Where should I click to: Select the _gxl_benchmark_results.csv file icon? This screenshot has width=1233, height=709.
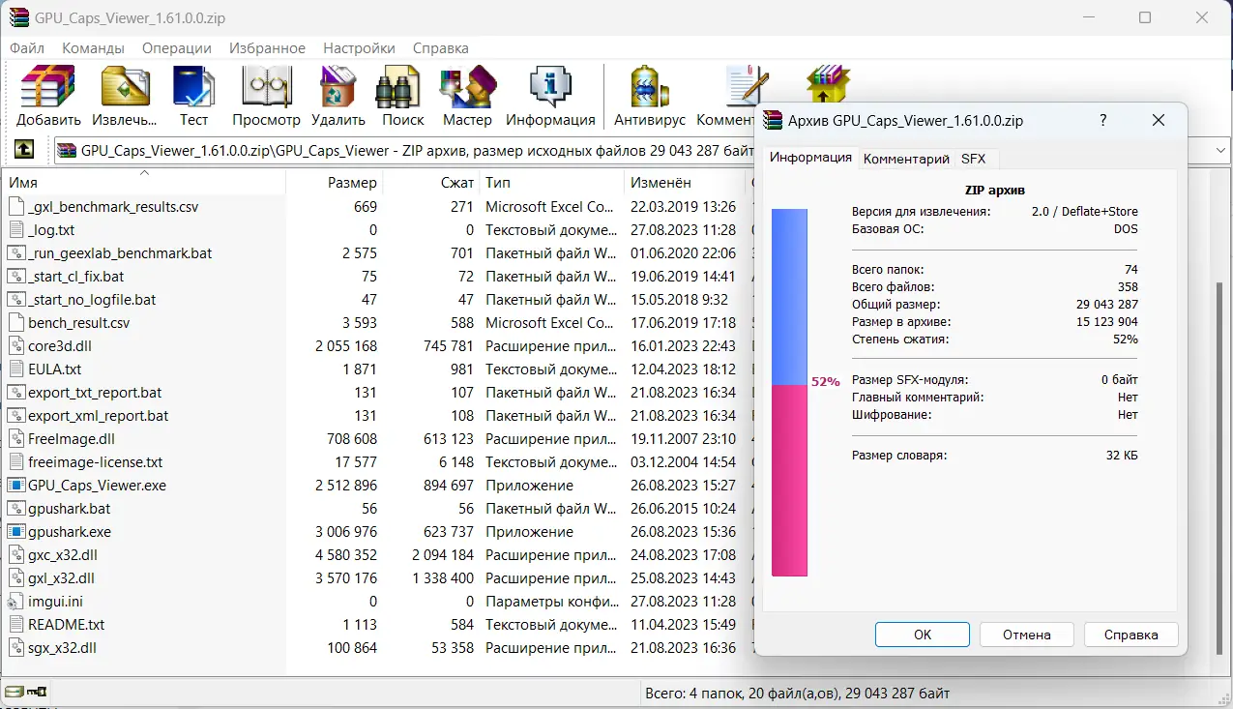coord(15,206)
